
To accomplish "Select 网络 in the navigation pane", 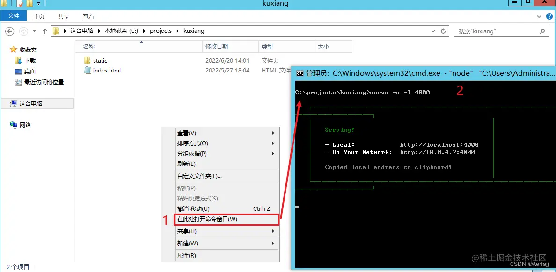I will coord(25,125).
